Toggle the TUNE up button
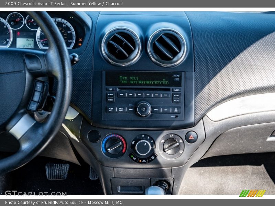The width and height of the screenshot is (275, 206). (x=176, y=95)
